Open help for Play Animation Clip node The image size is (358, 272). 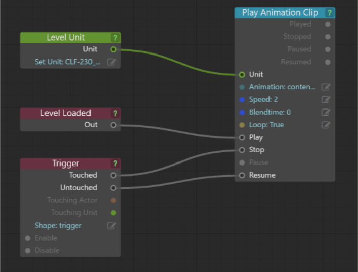330,13
